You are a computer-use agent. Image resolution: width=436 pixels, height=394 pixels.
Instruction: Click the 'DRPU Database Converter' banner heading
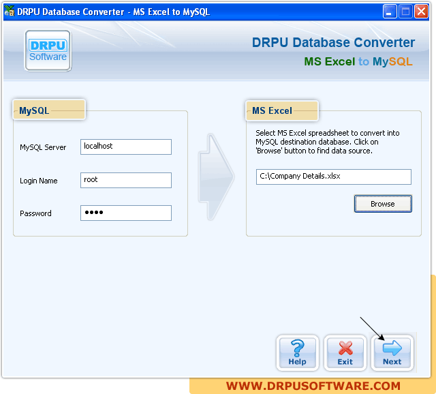(333, 42)
